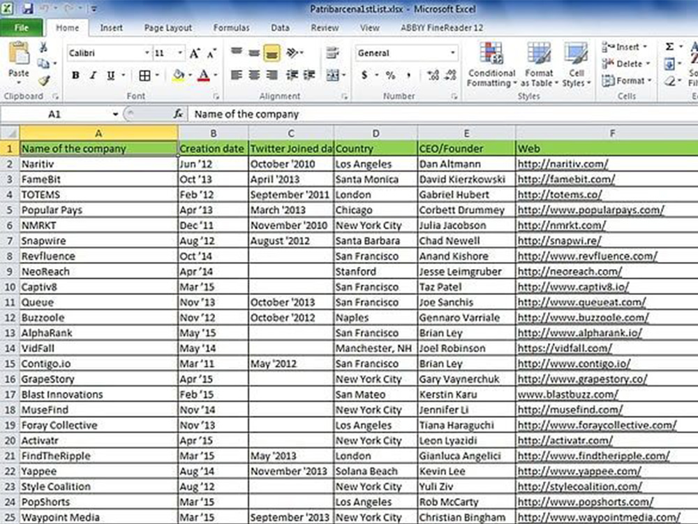Click the Increase Decimal icon
The image size is (698, 524).
pyautogui.click(x=433, y=75)
